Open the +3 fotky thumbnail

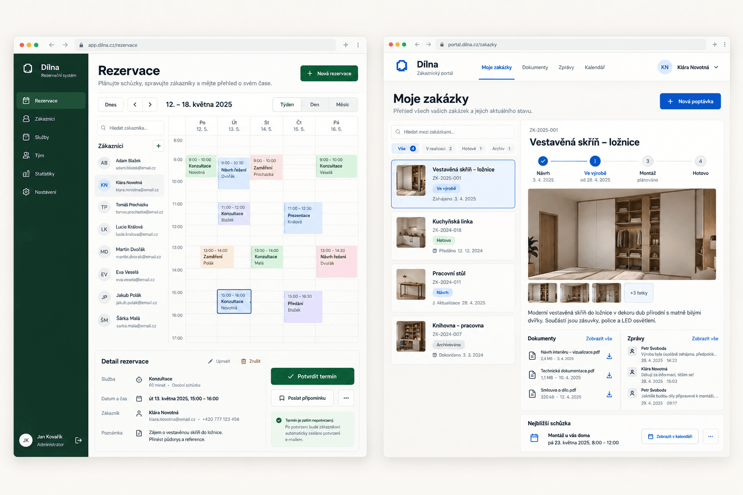(639, 293)
